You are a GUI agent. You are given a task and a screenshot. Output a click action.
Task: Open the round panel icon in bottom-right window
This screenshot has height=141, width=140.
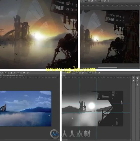[137, 85]
